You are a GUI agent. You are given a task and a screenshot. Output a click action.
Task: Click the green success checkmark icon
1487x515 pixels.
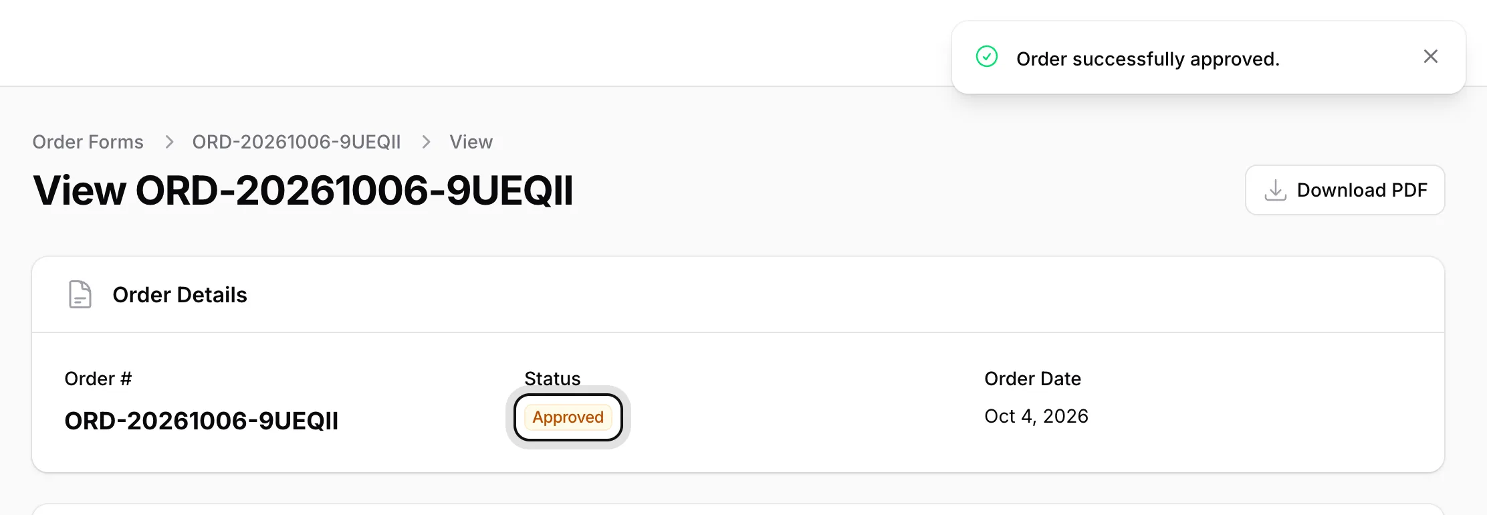987,57
